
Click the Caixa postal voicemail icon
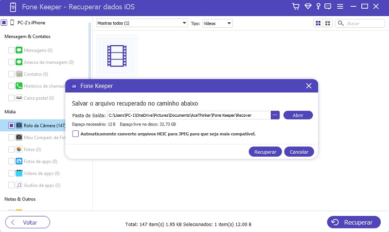(19, 98)
